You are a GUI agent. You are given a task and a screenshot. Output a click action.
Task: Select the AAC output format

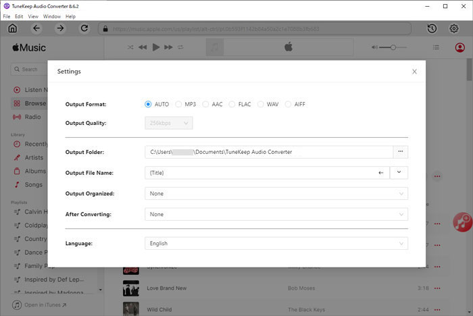pos(205,105)
